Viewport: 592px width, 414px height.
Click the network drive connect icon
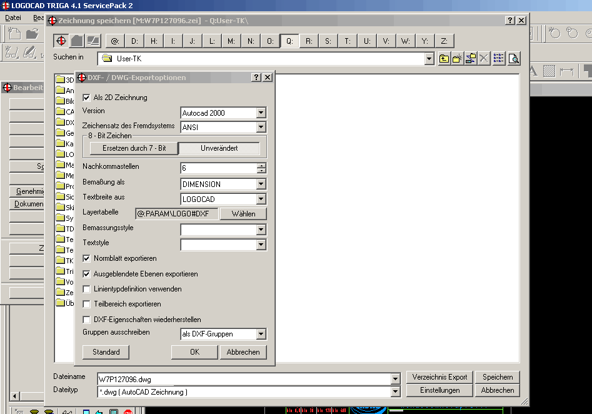[471, 59]
